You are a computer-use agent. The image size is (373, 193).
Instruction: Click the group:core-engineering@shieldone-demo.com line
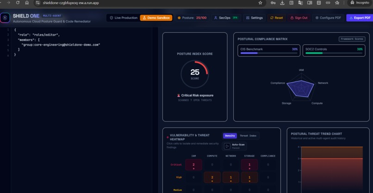(x=61, y=45)
